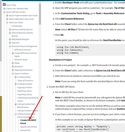Expand Dependent Directives tree node
The height and width of the screenshot is (132, 125).
13,70
